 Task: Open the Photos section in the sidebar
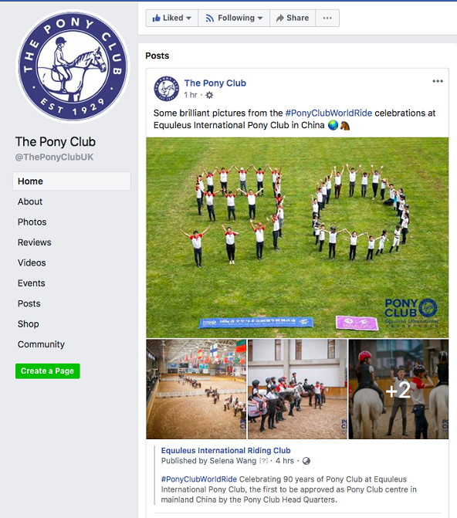pyautogui.click(x=32, y=222)
